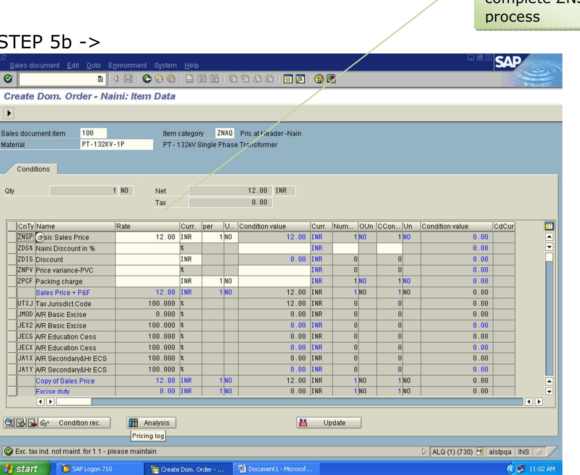Click the First Page icon
The height and width of the screenshot is (475, 580).
pyautogui.click(x=233, y=79)
